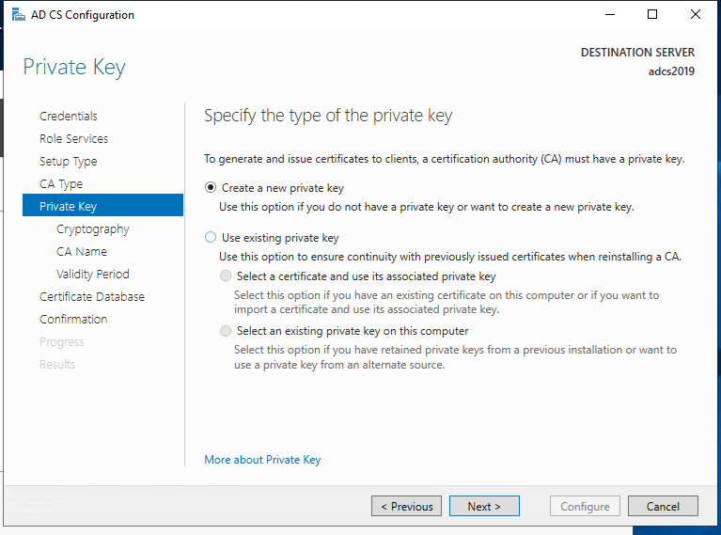This screenshot has width=721, height=535.
Task: Go to Credentials step in sidebar
Action: (x=69, y=117)
